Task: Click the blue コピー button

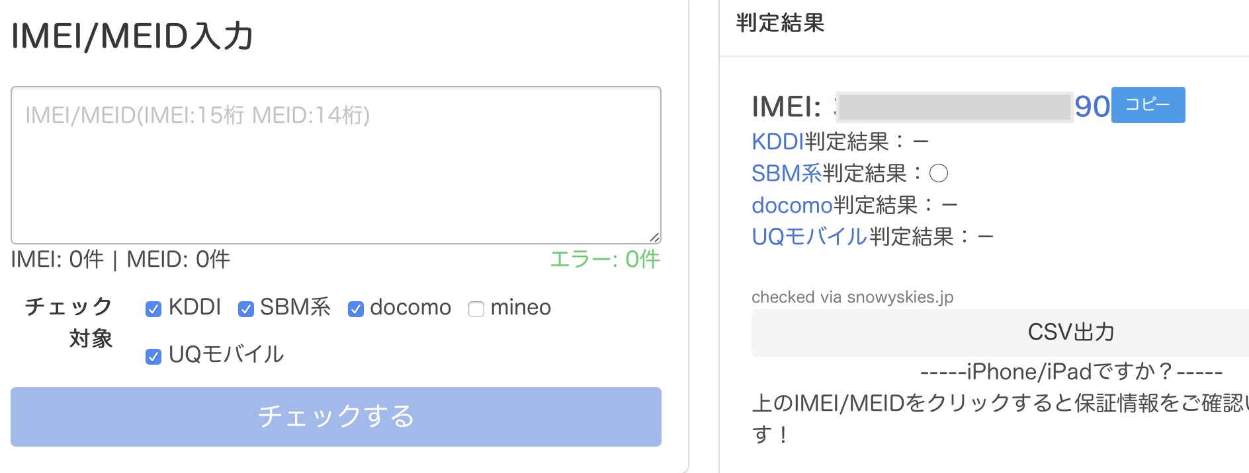Action: tap(1148, 105)
